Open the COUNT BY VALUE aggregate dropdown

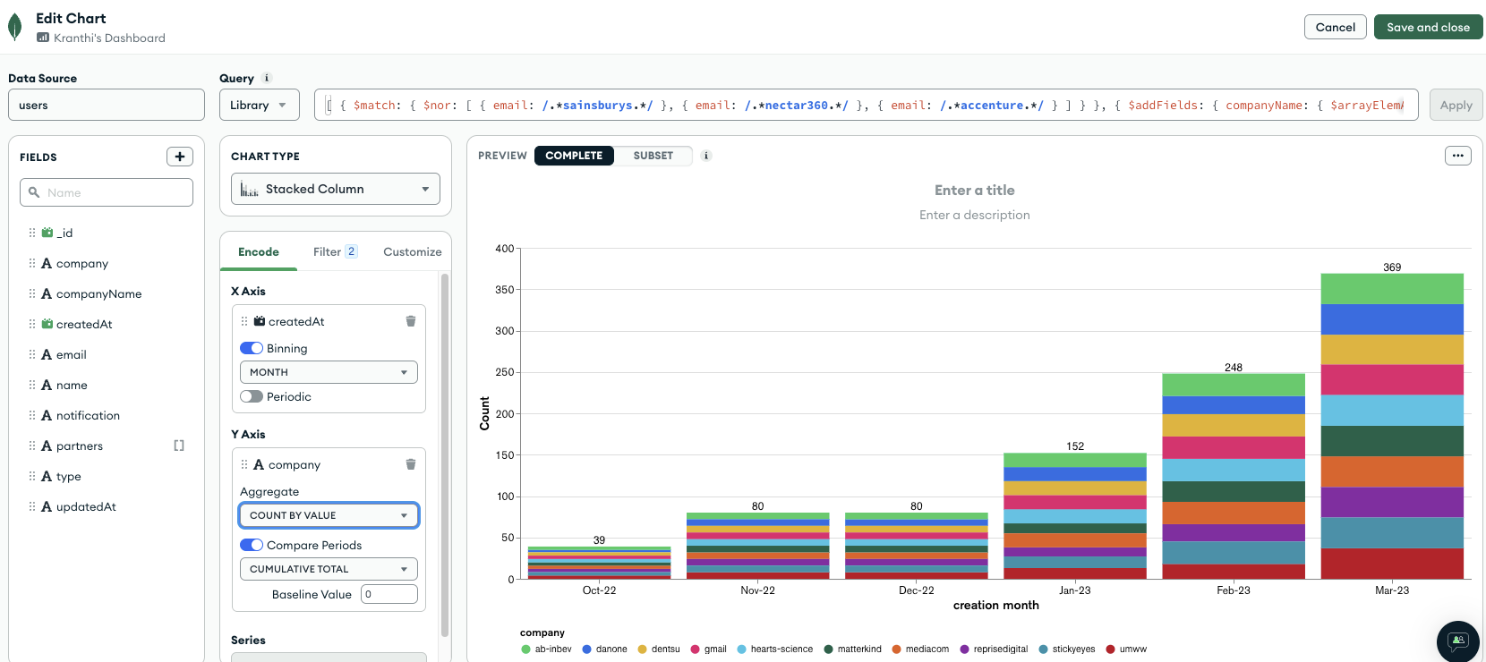(329, 515)
